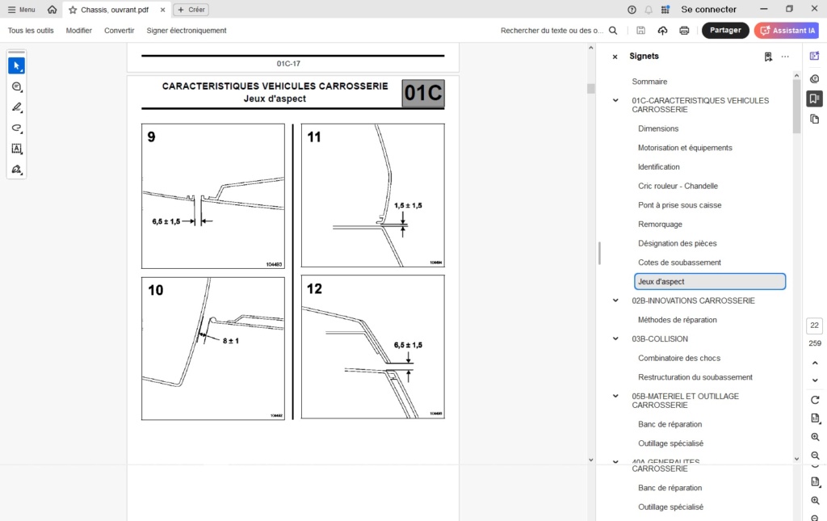Select the Modifier menu item
The width and height of the screenshot is (827, 521).
(x=78, y=31)
